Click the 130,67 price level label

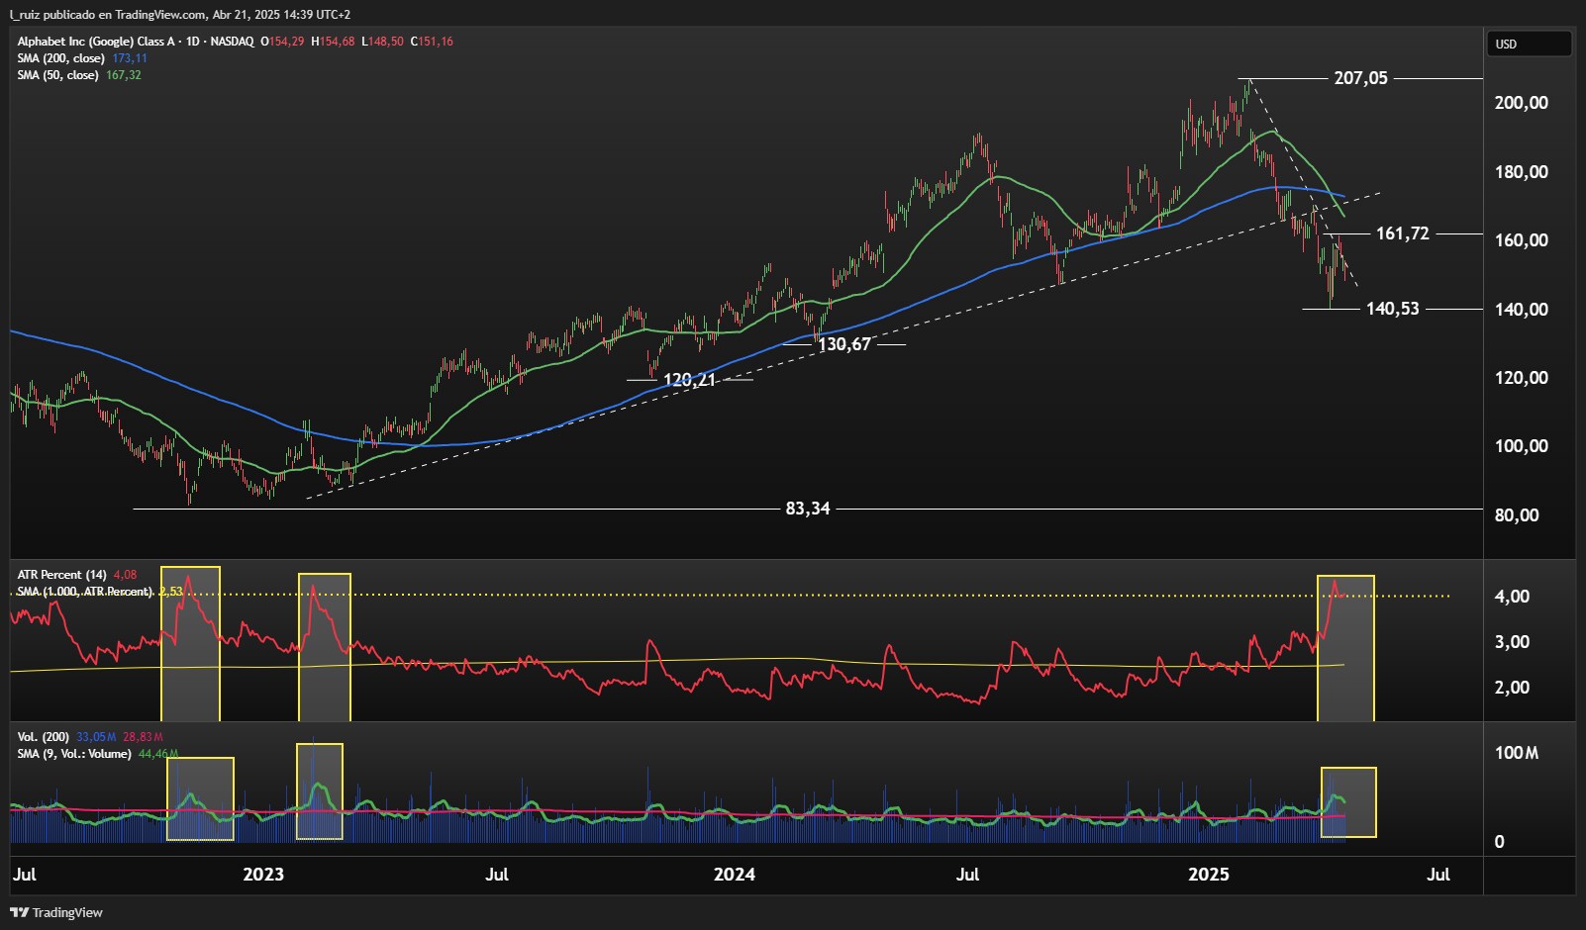(844, 344)
